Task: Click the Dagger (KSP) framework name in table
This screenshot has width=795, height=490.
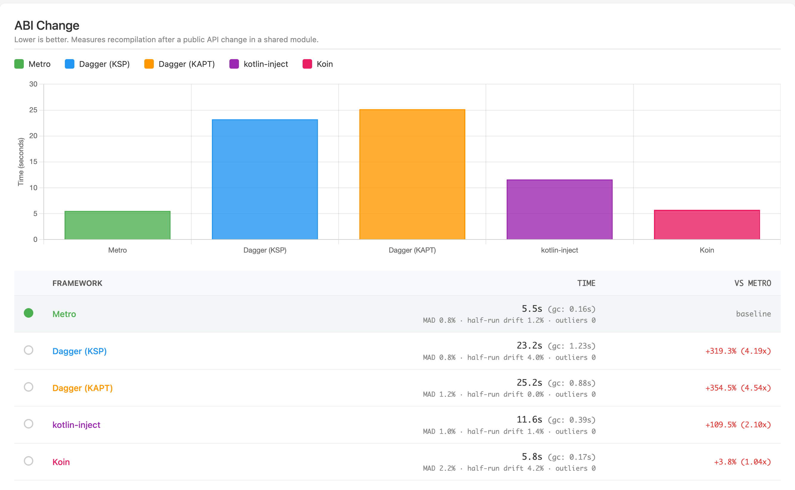Action: [79, 351]
